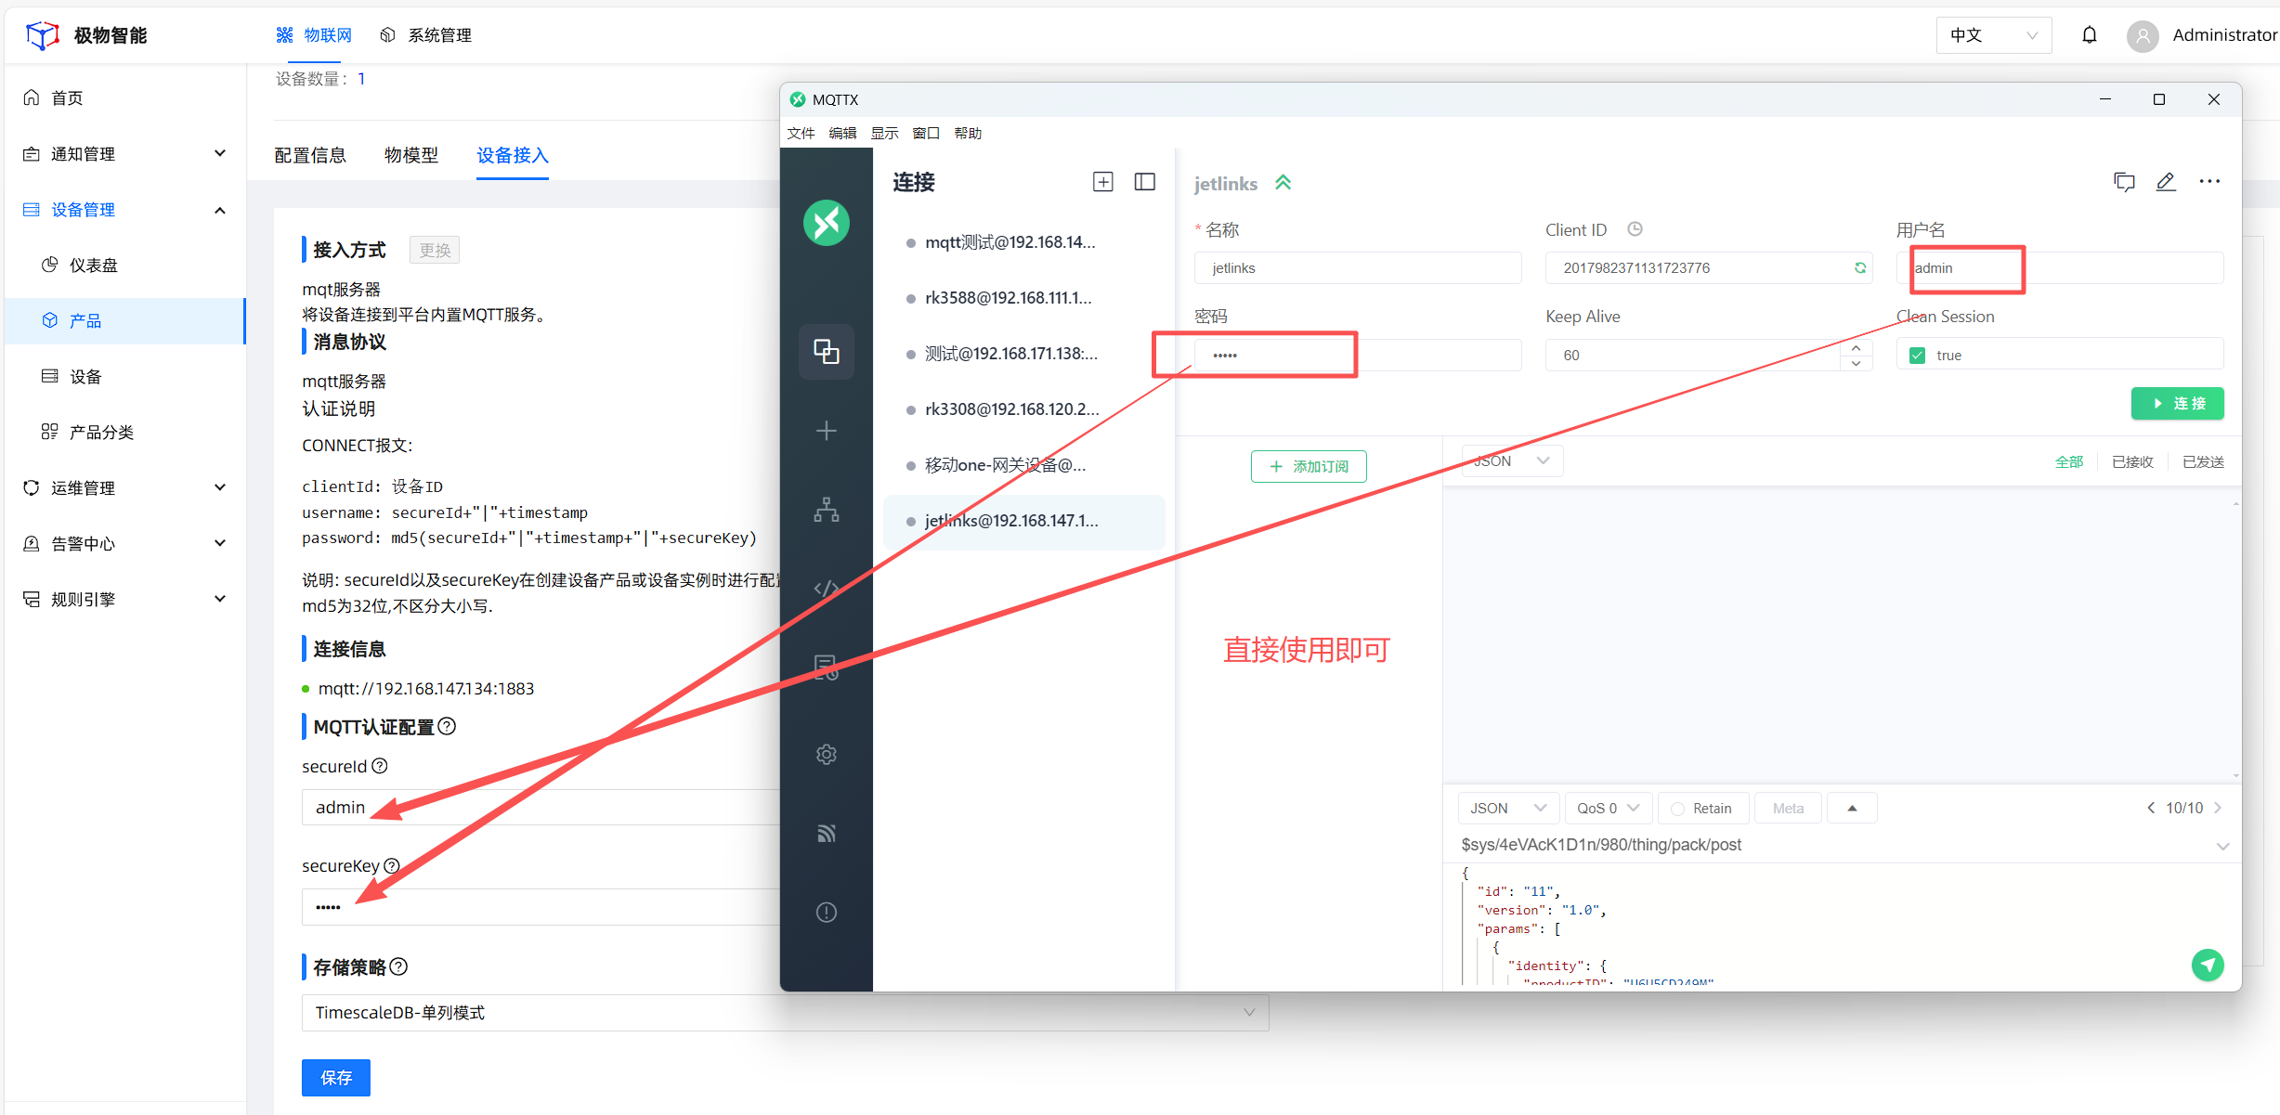Image resolution: width=2280 pixels, height=1115 pixels.
Task: Open the About info icon in sidebar
Action: [x=826, y=912]
